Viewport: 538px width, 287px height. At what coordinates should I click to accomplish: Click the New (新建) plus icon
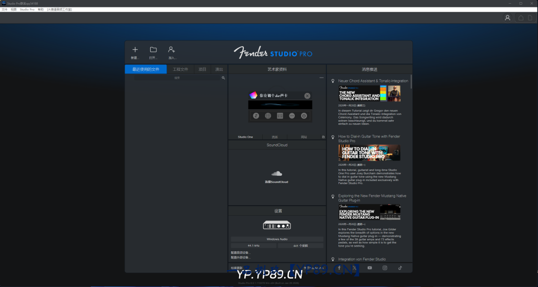(x=135, y=50)
